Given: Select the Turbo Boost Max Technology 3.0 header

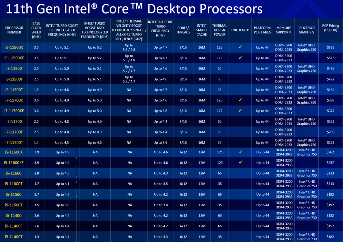Looking at the screenshot, I should pos(95,30).
